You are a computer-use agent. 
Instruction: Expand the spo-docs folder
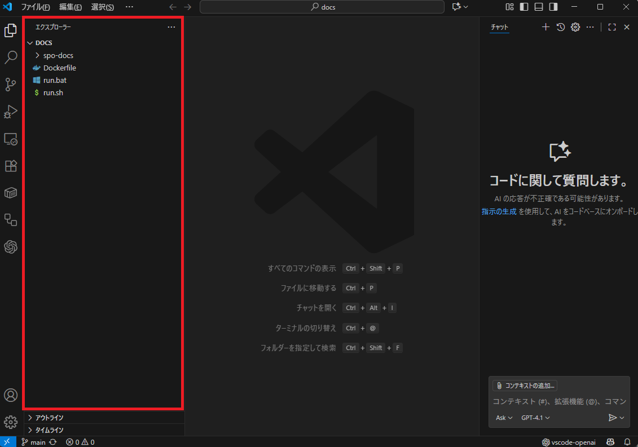[58, 55]
